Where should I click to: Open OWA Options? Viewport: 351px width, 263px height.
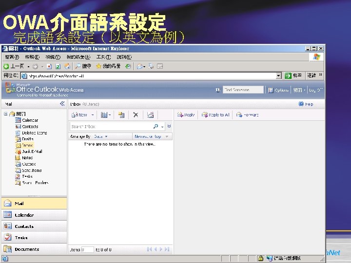[x=278, y=90]
